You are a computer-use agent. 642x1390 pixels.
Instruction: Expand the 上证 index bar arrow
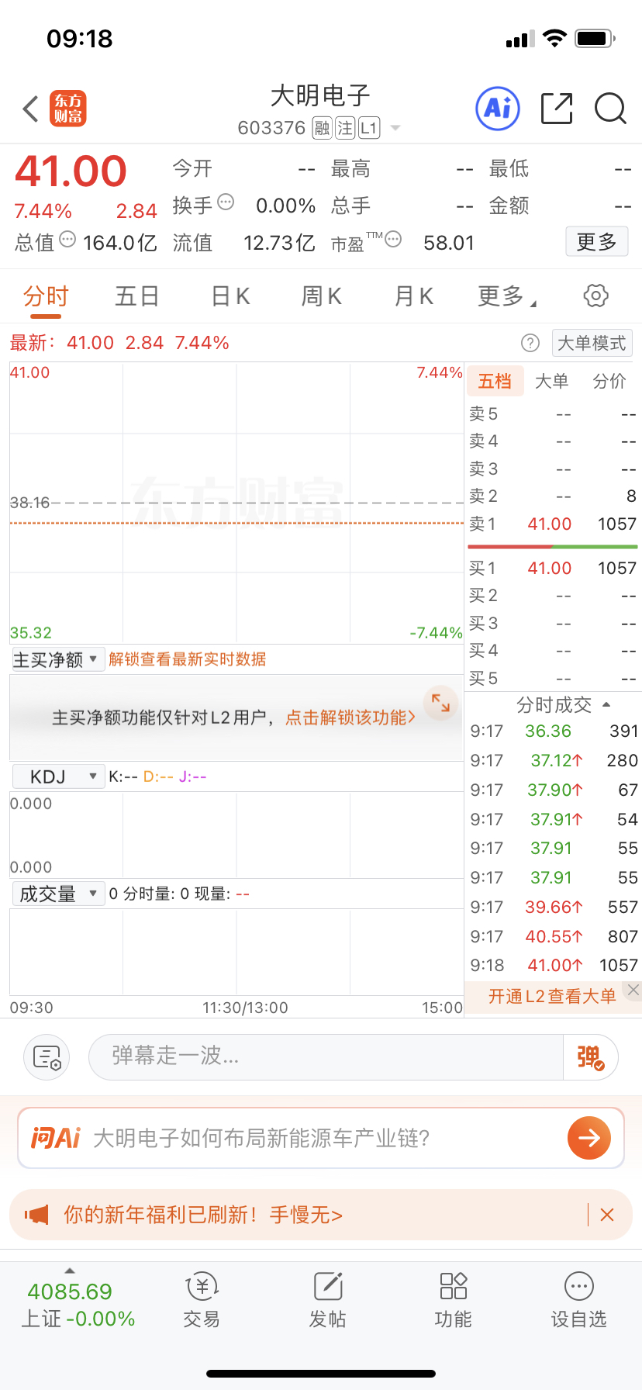pos(70,1271)
